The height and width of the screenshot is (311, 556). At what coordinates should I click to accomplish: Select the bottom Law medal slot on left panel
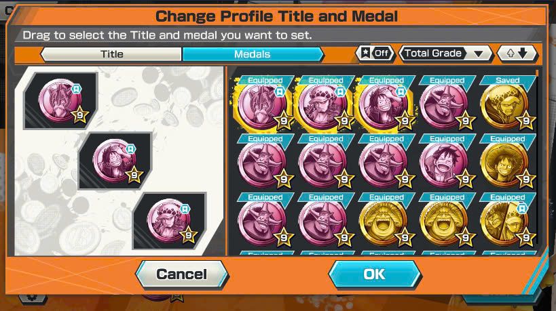[170, 221]
